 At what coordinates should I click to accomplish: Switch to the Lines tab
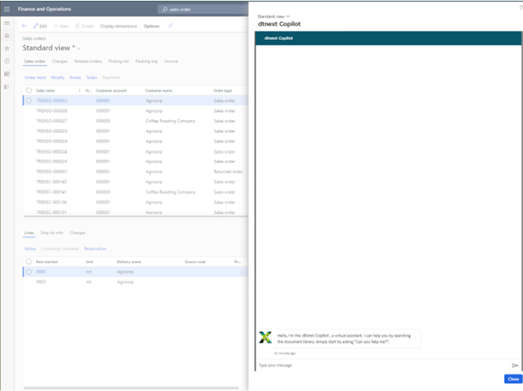29,233
